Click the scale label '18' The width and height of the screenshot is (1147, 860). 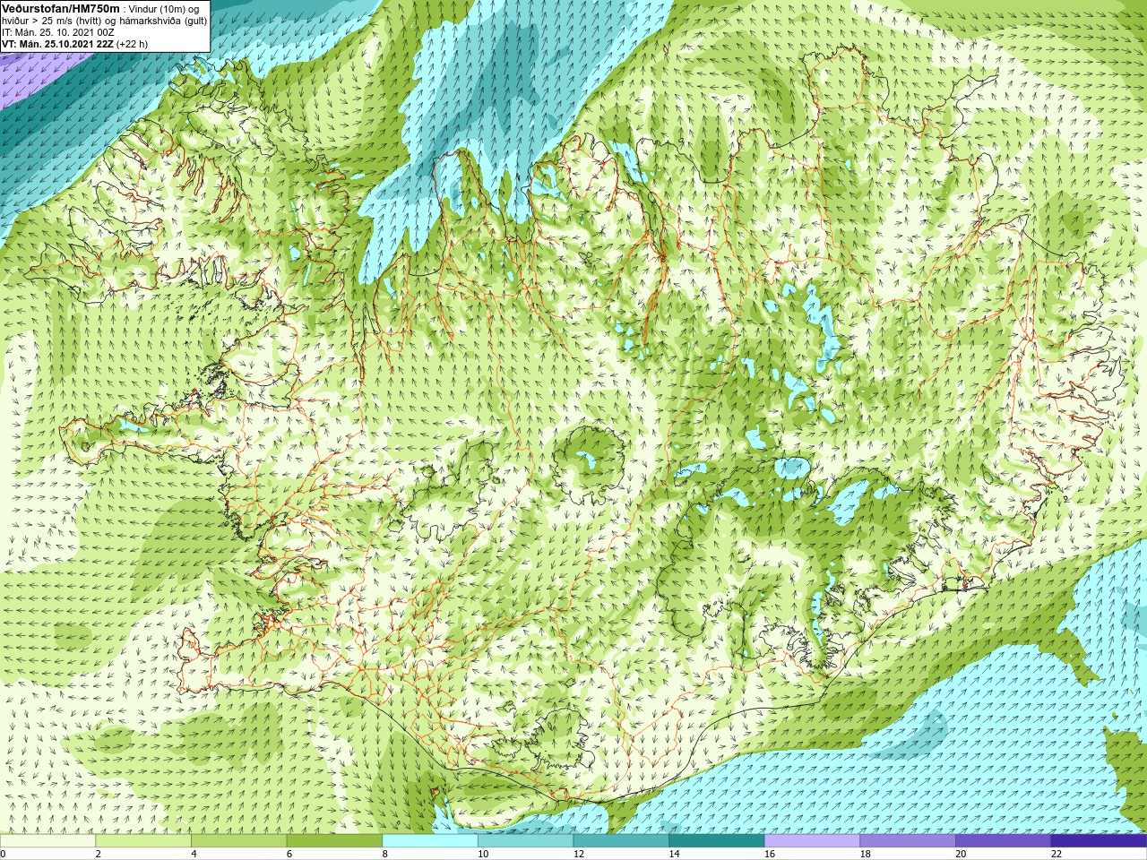(865, 854)
